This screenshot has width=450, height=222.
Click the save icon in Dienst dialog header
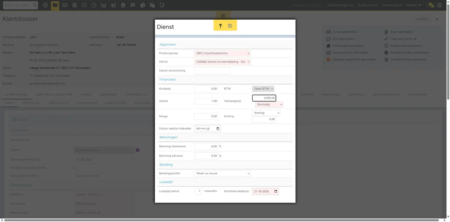230,26
